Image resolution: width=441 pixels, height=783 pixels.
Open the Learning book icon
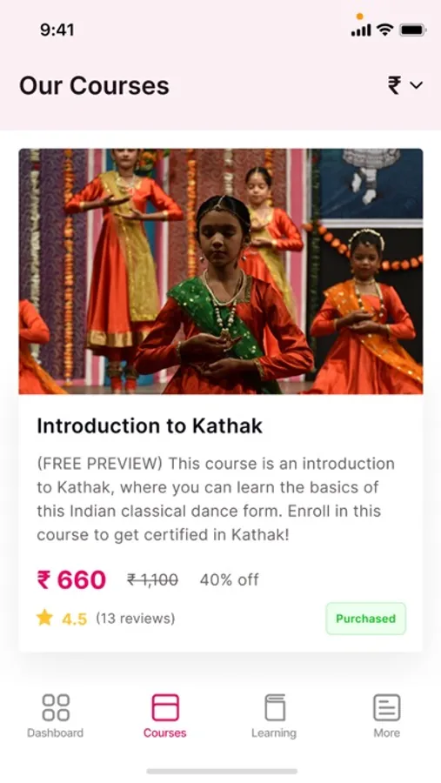pos(274,707)
